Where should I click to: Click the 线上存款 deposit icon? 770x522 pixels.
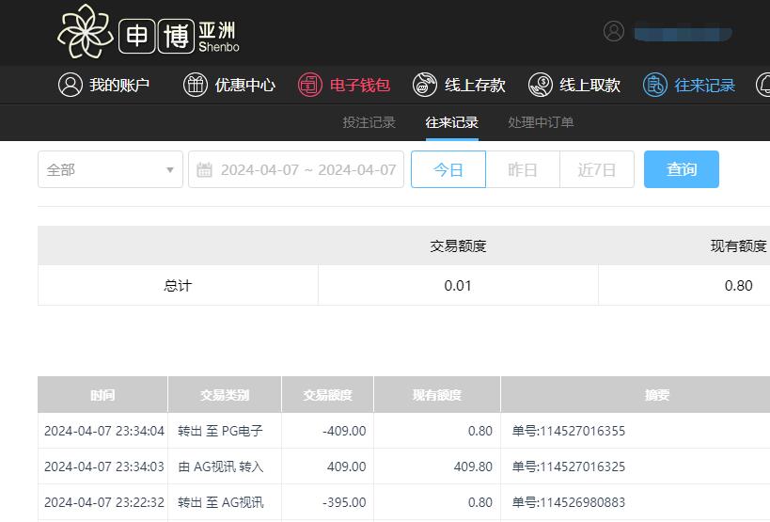425,85
